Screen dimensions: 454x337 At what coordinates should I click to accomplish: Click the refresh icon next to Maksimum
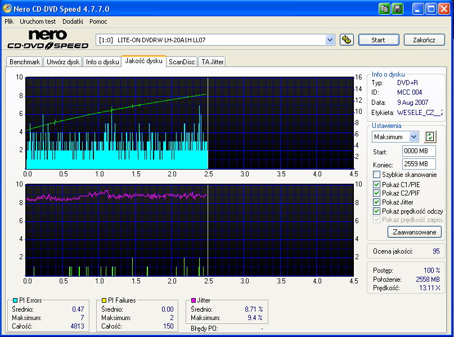pos(430,136)
